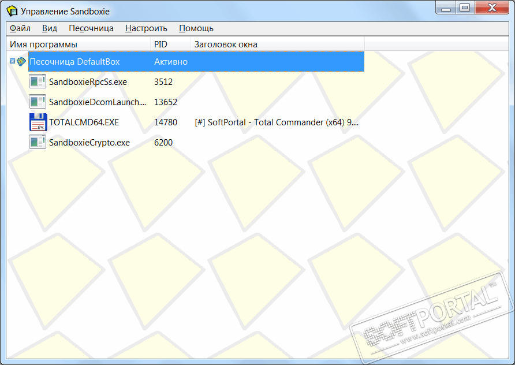Viewport: 515px width, 365px height.
Task: Maximize the Sandboxie control window
Action: coord(465,8)
